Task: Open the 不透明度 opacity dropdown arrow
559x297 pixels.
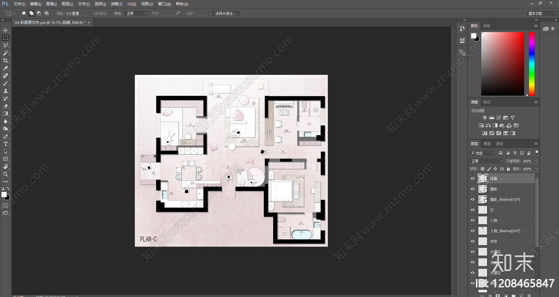Action: [536, 161]
